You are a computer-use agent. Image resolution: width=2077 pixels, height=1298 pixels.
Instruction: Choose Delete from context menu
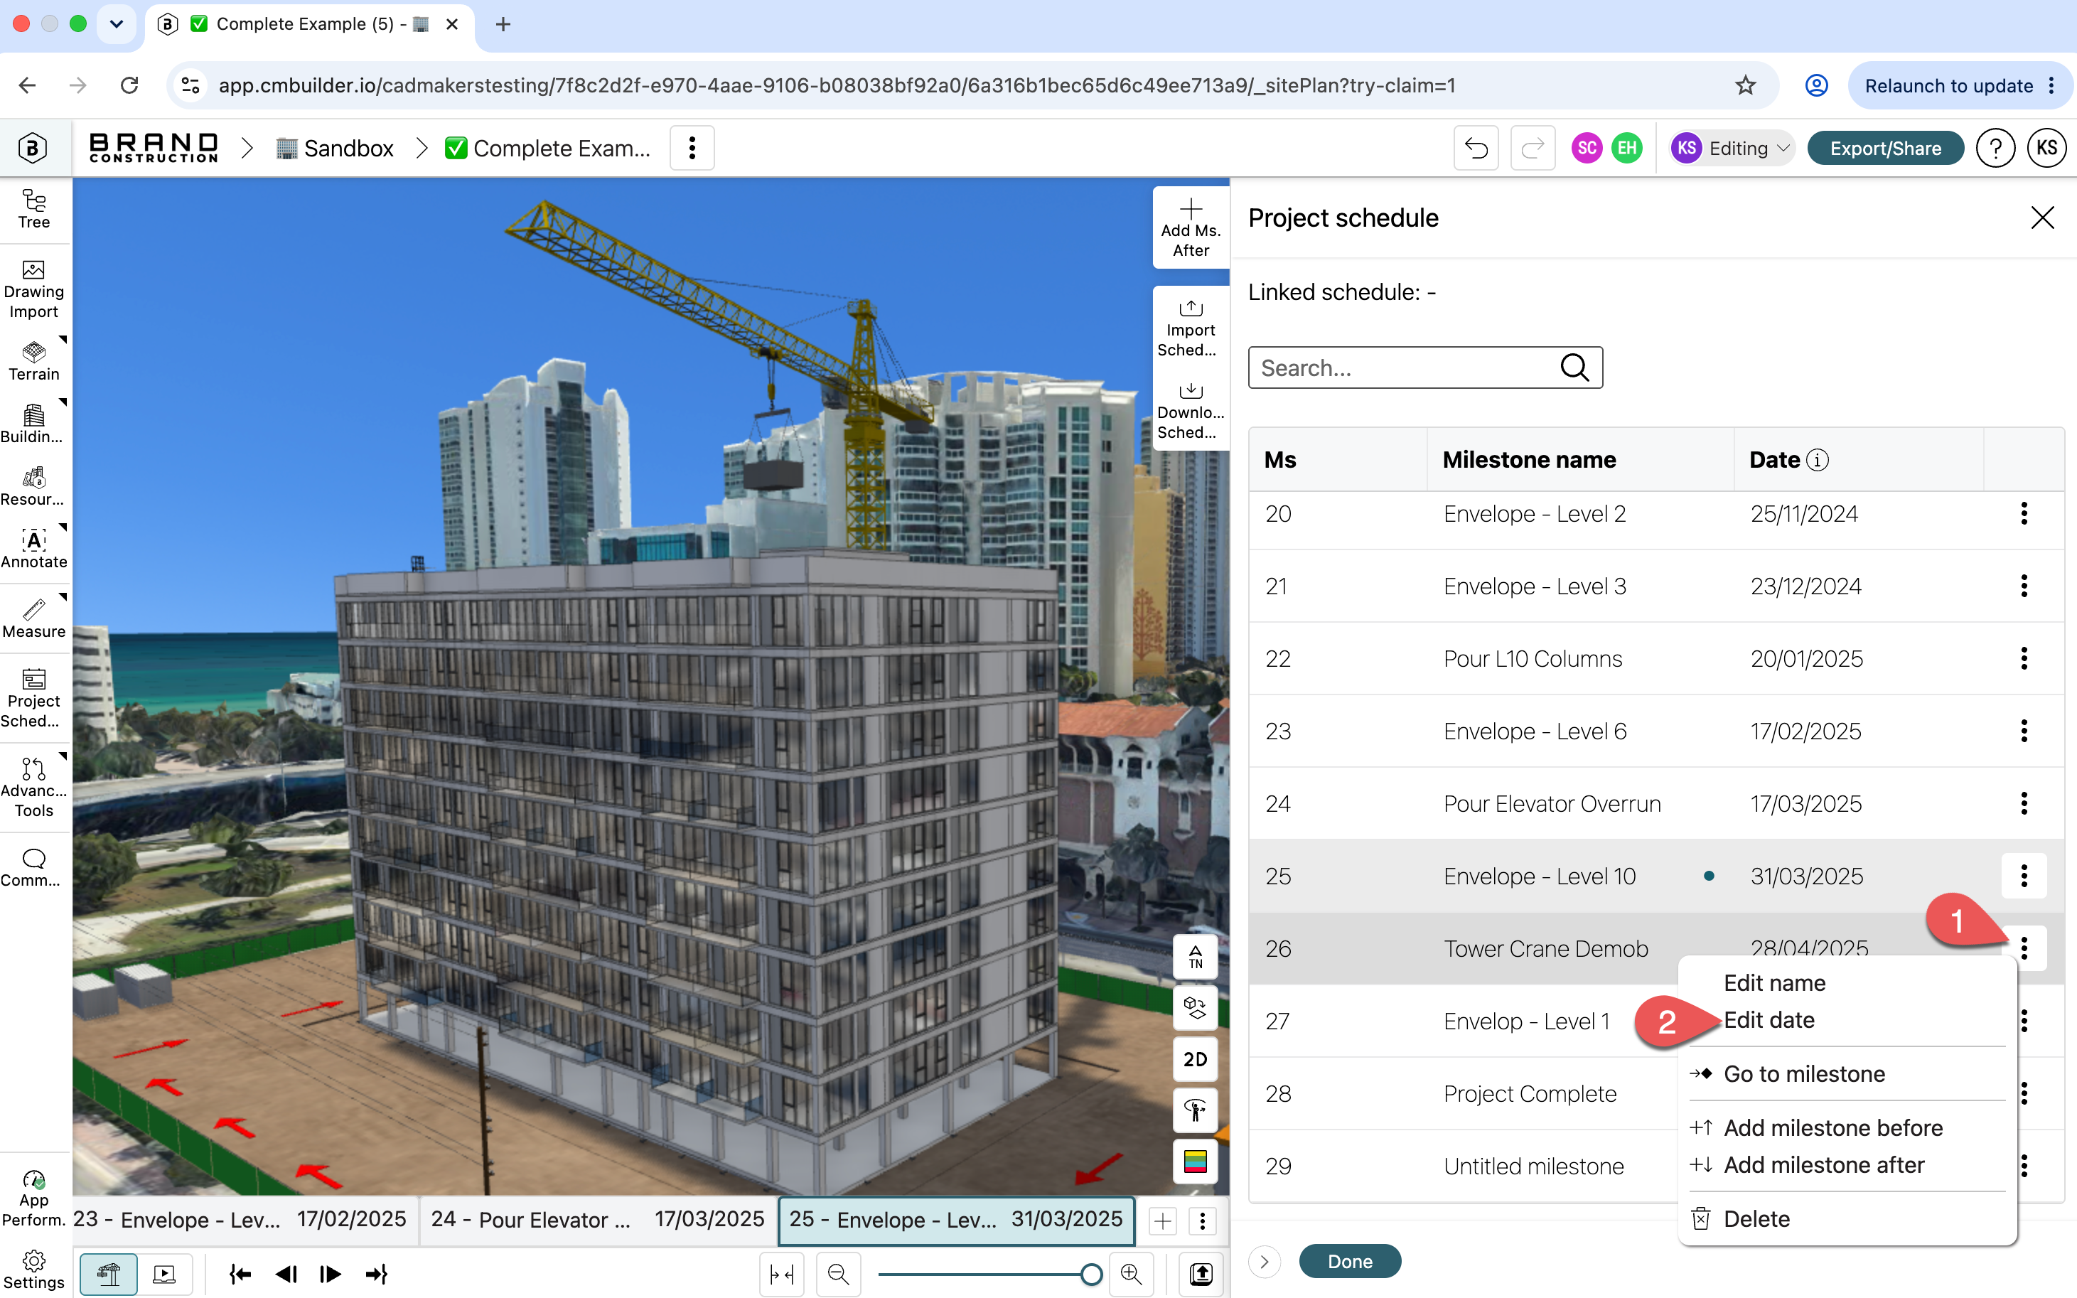point(1756,1219)
